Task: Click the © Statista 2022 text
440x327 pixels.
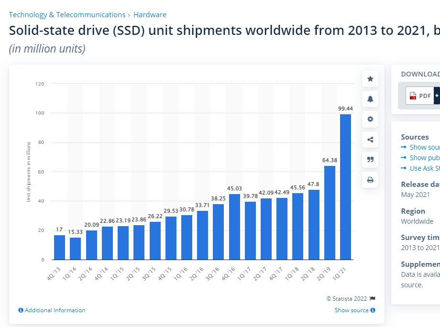Action: coord(347,299)
